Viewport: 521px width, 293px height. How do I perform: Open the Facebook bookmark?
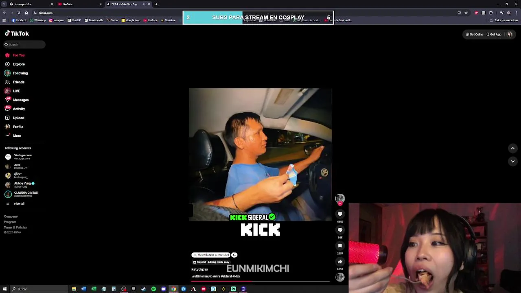coord(20,20)
